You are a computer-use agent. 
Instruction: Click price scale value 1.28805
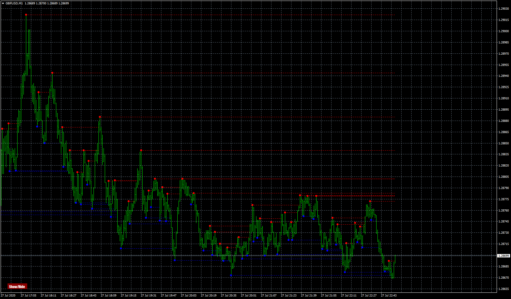coord(503,177)
